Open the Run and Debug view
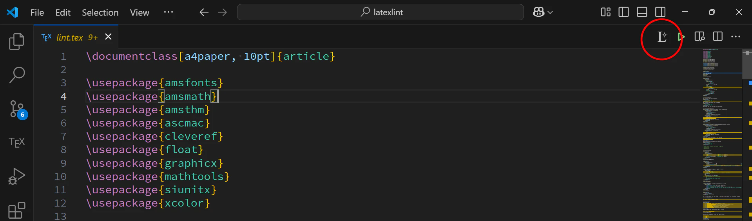The width and height of the screenshot is (752, 221). tap(16, 176)
